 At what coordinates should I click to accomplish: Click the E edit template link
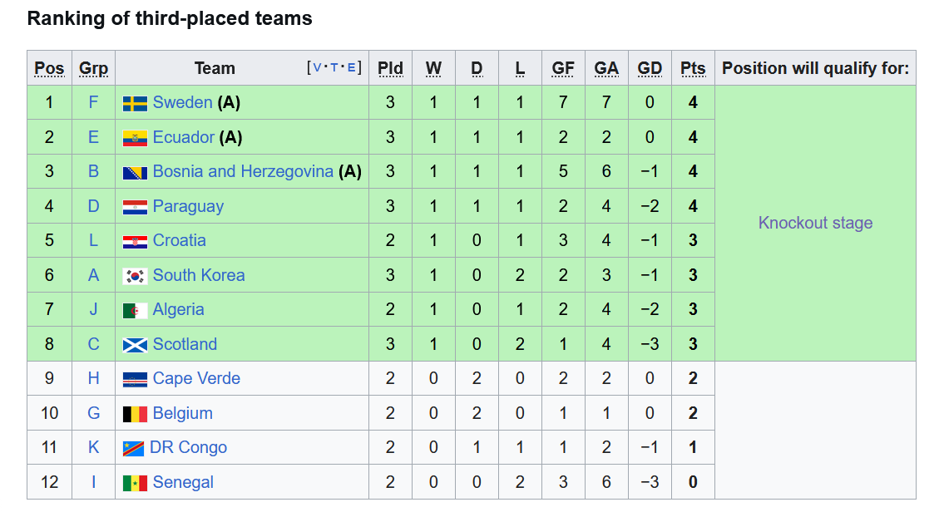click(x=352, y=67)
